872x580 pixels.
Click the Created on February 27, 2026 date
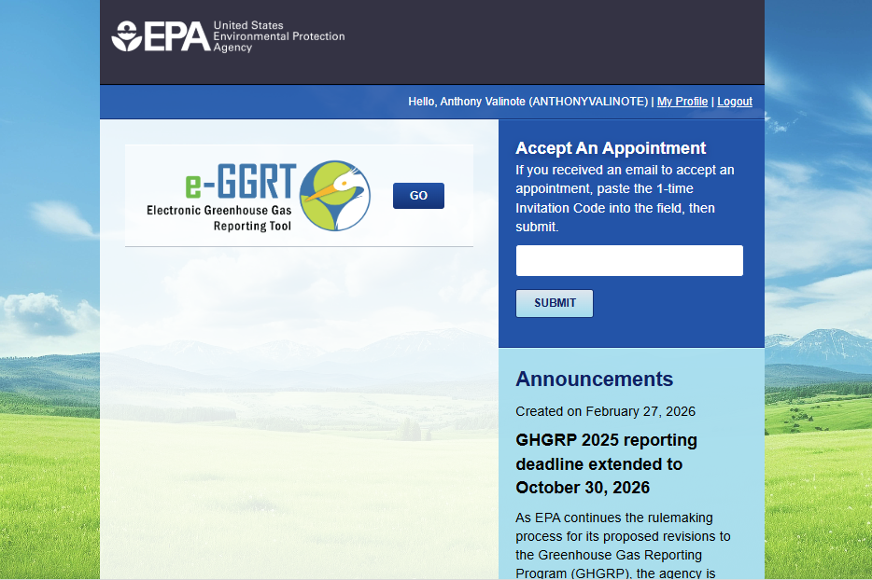tap(605, 410)
